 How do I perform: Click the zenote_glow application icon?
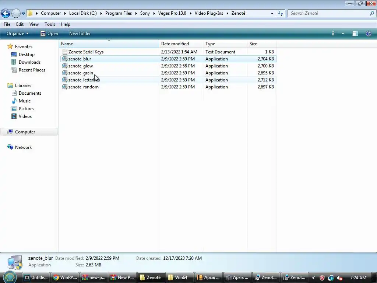tap(65, 66)
